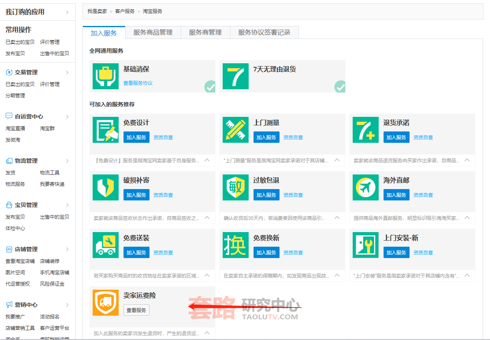The image size is (490, 340).
Task: Open 图片空间 in sidebar
Action: [x=15, y=272]
